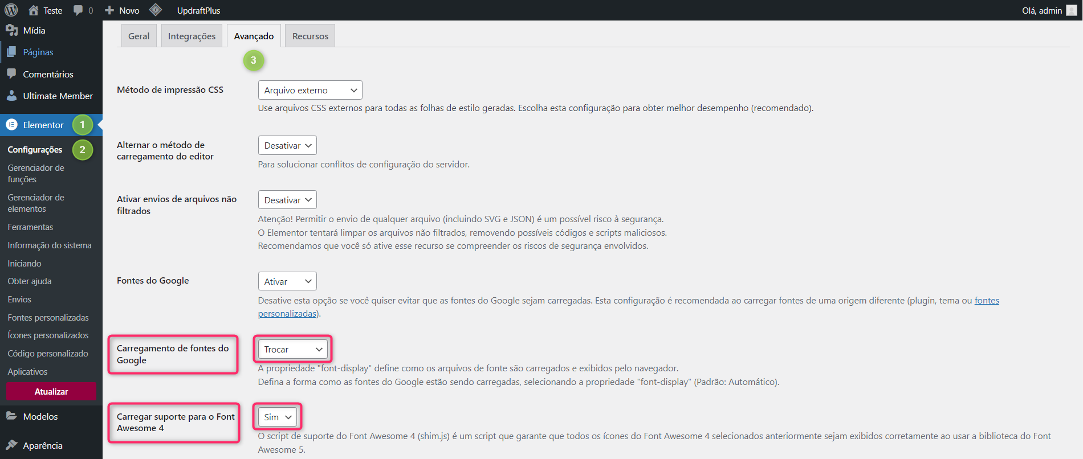The image size is (1083, 459).
Task: Open the unfiltered file uploads dropdown
Action: coord(287,200)
